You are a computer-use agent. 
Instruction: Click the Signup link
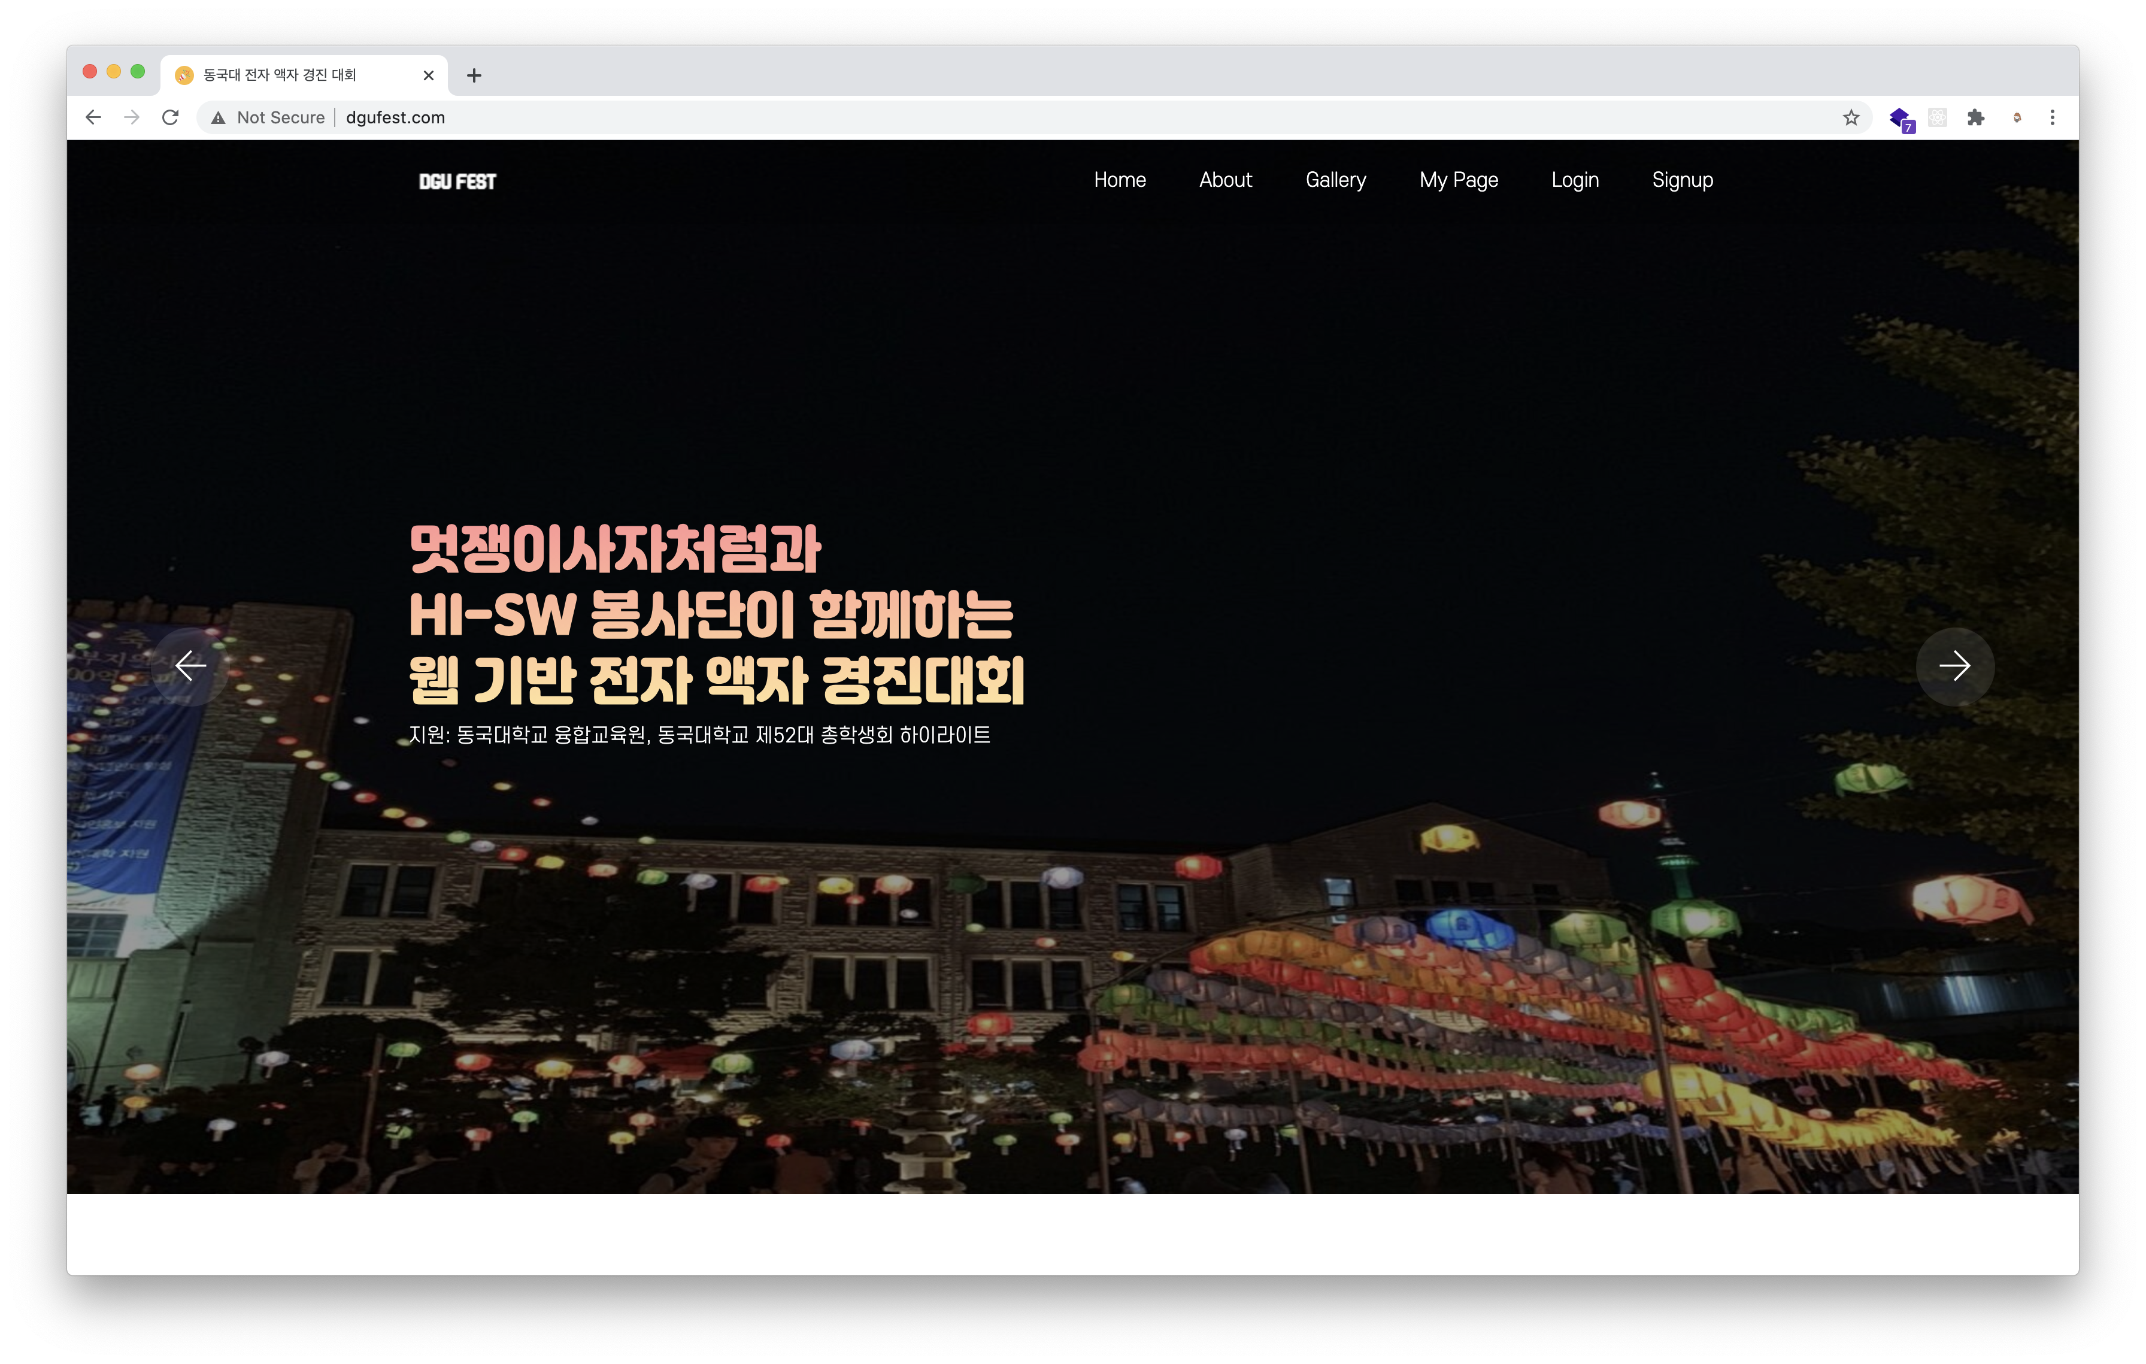[x=1682, y=180]
